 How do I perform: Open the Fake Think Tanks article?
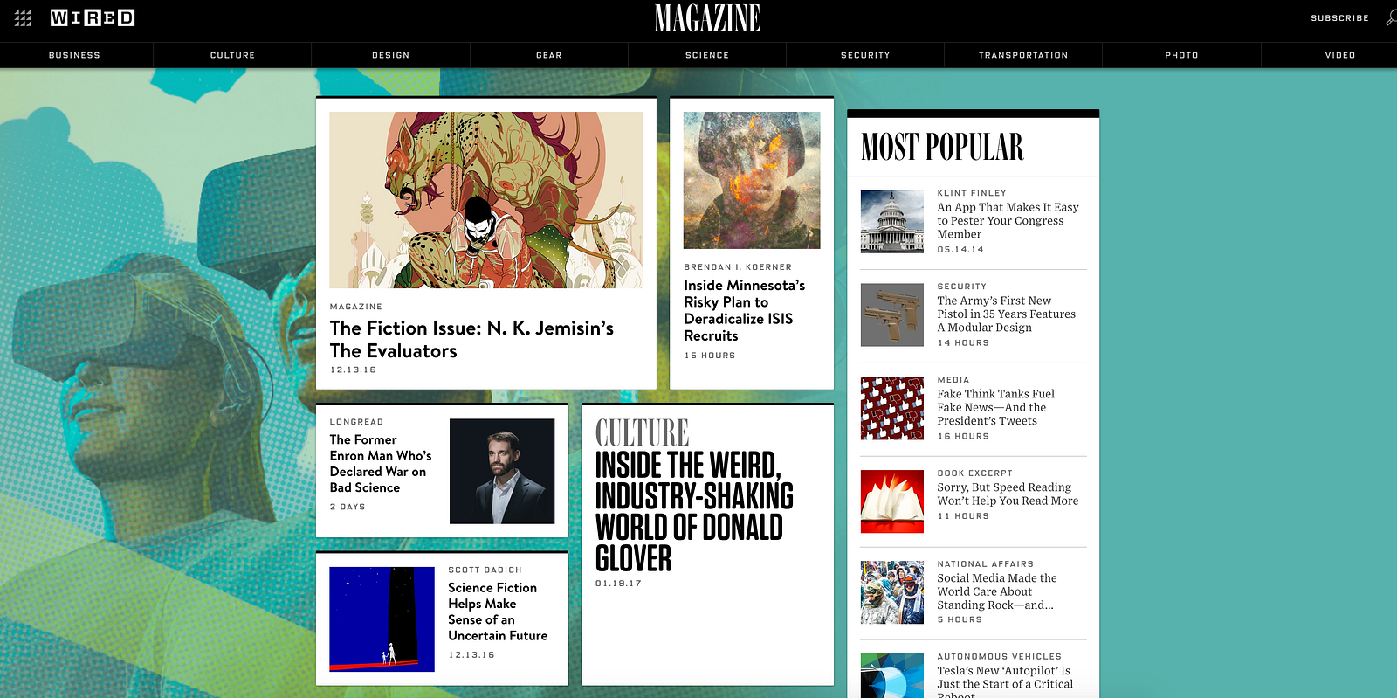coord(996,407)
